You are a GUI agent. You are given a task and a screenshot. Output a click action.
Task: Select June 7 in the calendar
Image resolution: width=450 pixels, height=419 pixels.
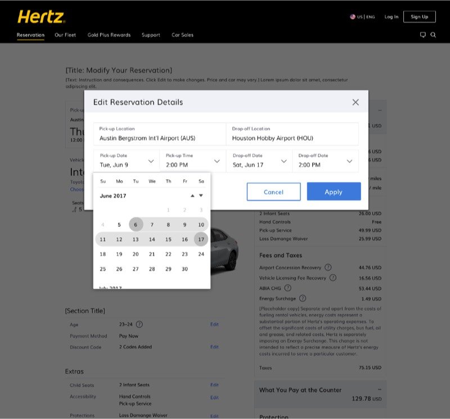pos(152,225)
